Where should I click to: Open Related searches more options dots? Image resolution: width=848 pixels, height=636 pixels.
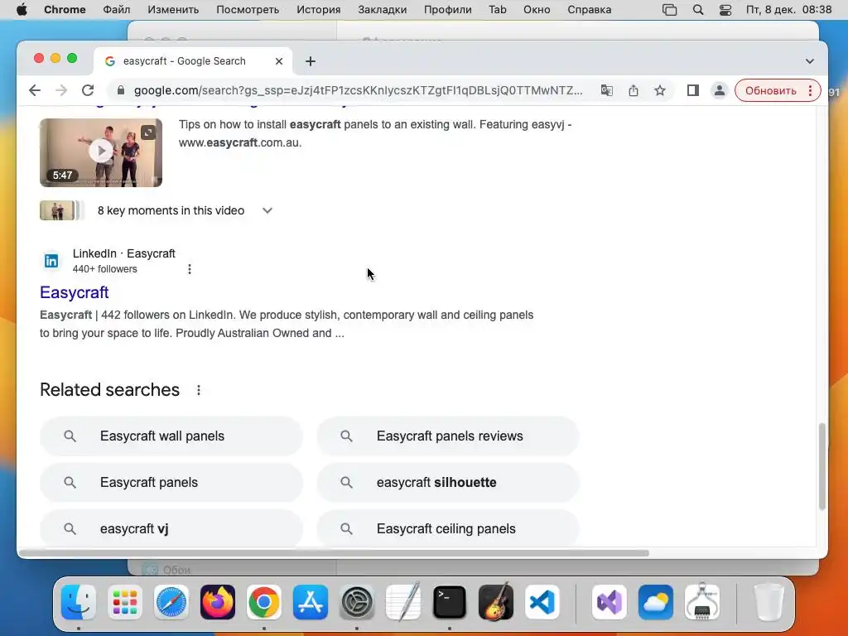click(x=199, y=390)
